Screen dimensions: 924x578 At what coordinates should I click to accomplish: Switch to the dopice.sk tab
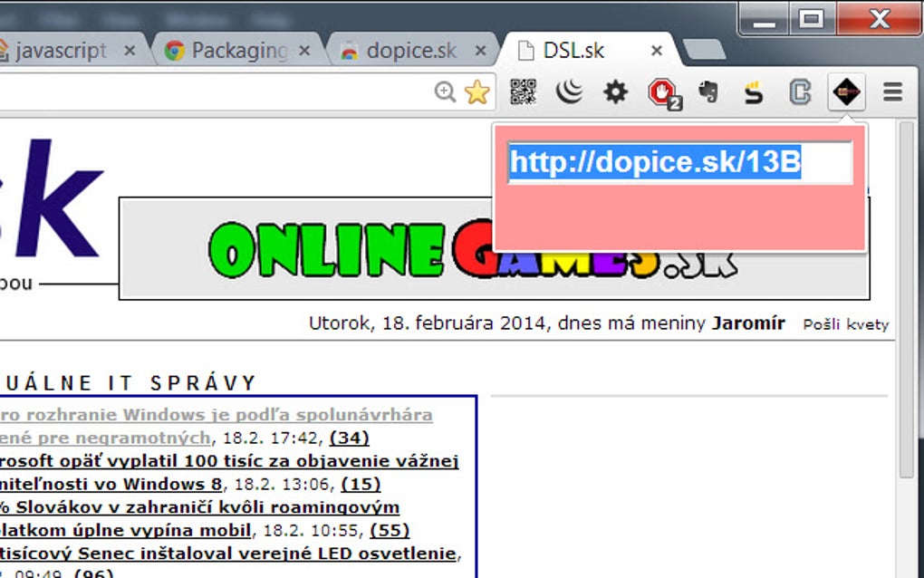click(410, 51)
